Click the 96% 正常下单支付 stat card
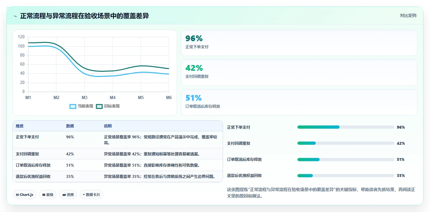The image size is (430, 212). (299, 43)
